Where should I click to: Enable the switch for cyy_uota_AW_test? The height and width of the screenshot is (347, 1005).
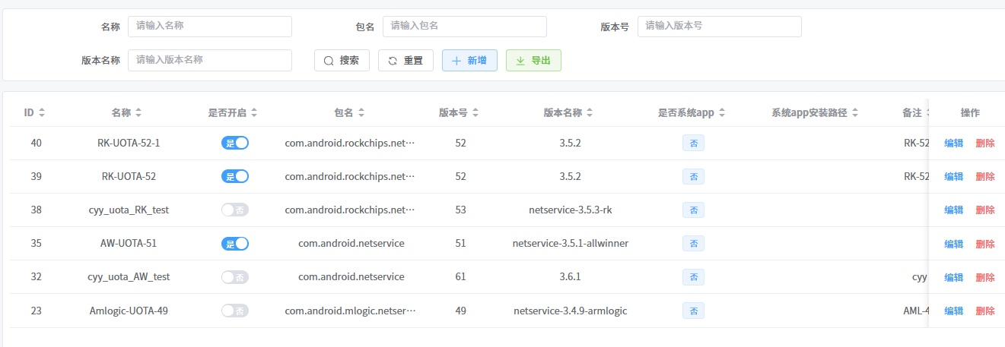coord(235,277)
